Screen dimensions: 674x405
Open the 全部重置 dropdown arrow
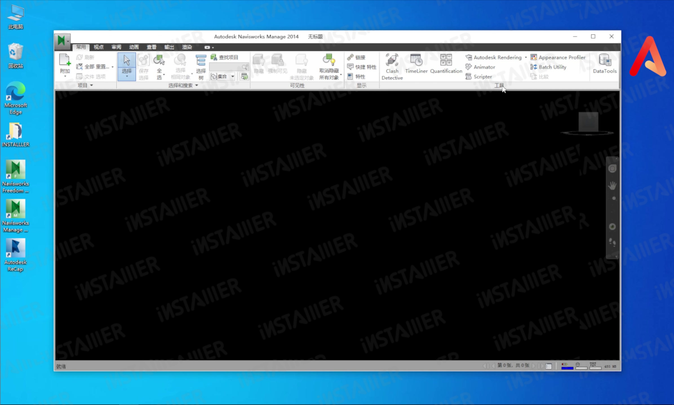tap(112, 67)
